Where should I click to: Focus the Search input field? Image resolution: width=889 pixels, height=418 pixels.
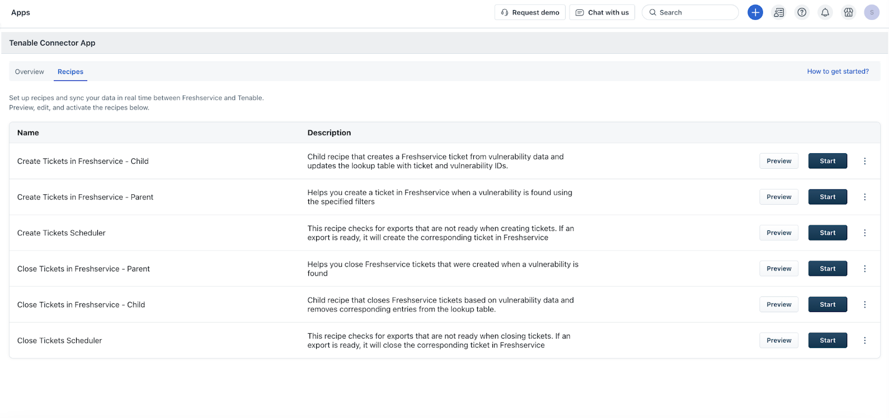pyautogui.click(x=690, y=12)
